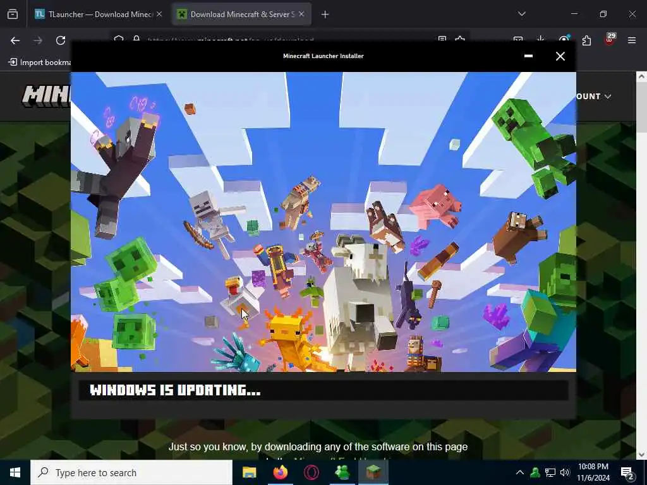Open the Firefox View icon
Screen dimensions: 647x485
(13, 15)
